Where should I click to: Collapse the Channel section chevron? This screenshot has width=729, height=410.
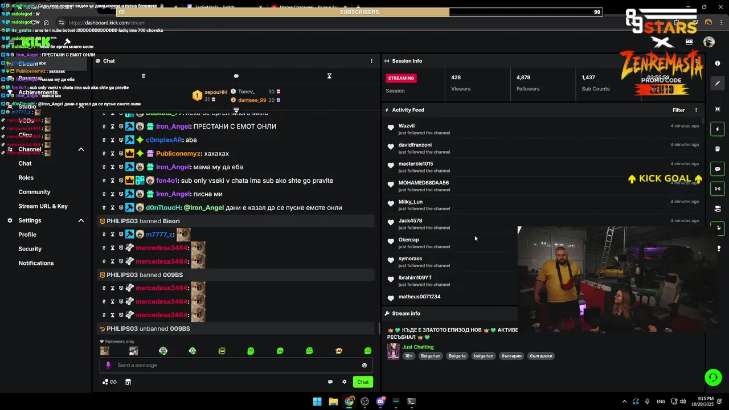coord(81,149)
